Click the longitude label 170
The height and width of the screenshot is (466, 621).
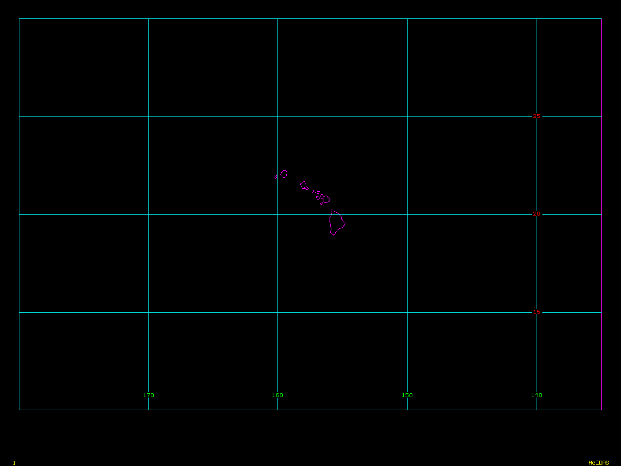(x=148, y=395)
